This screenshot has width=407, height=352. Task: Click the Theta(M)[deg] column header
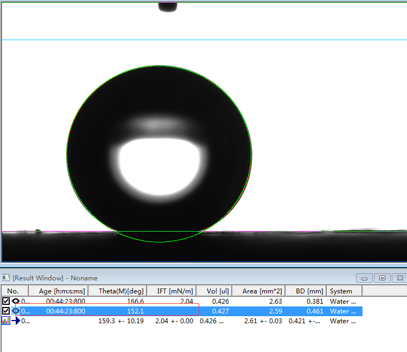[121, 291]
